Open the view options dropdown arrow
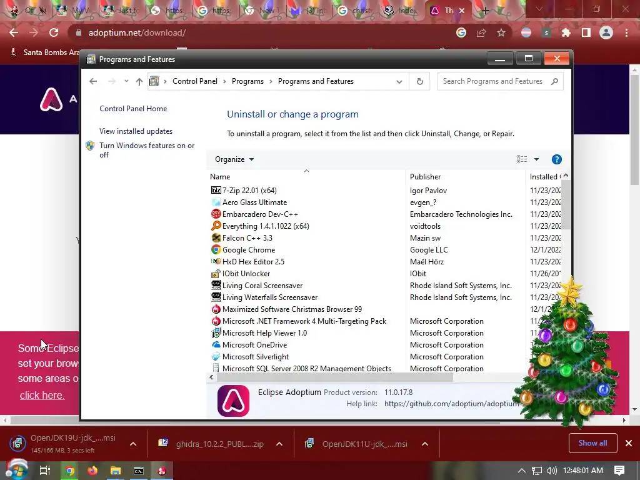This screenshot has width=640, height=480. click(x=536, y=159)
